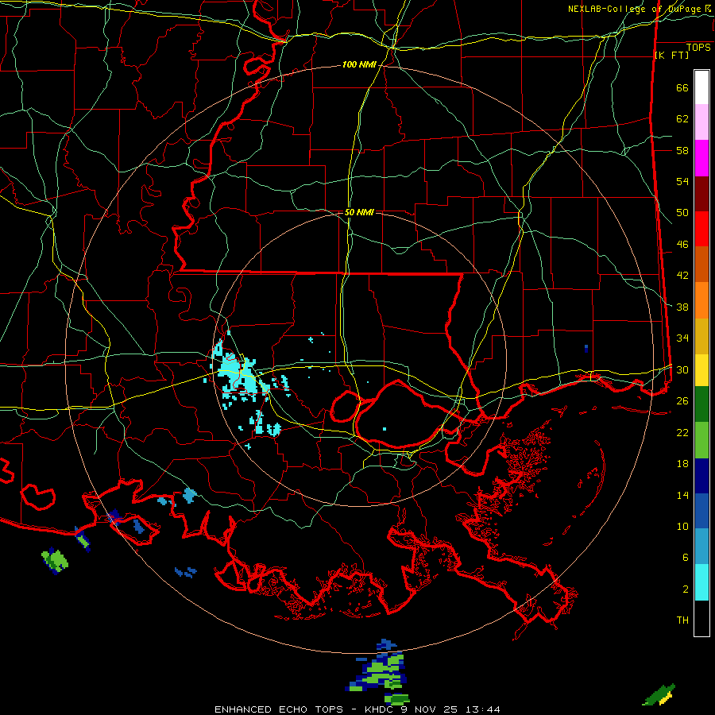
Task: Click the black TH threshold legend swatch
Action: [x=701, y=618]
